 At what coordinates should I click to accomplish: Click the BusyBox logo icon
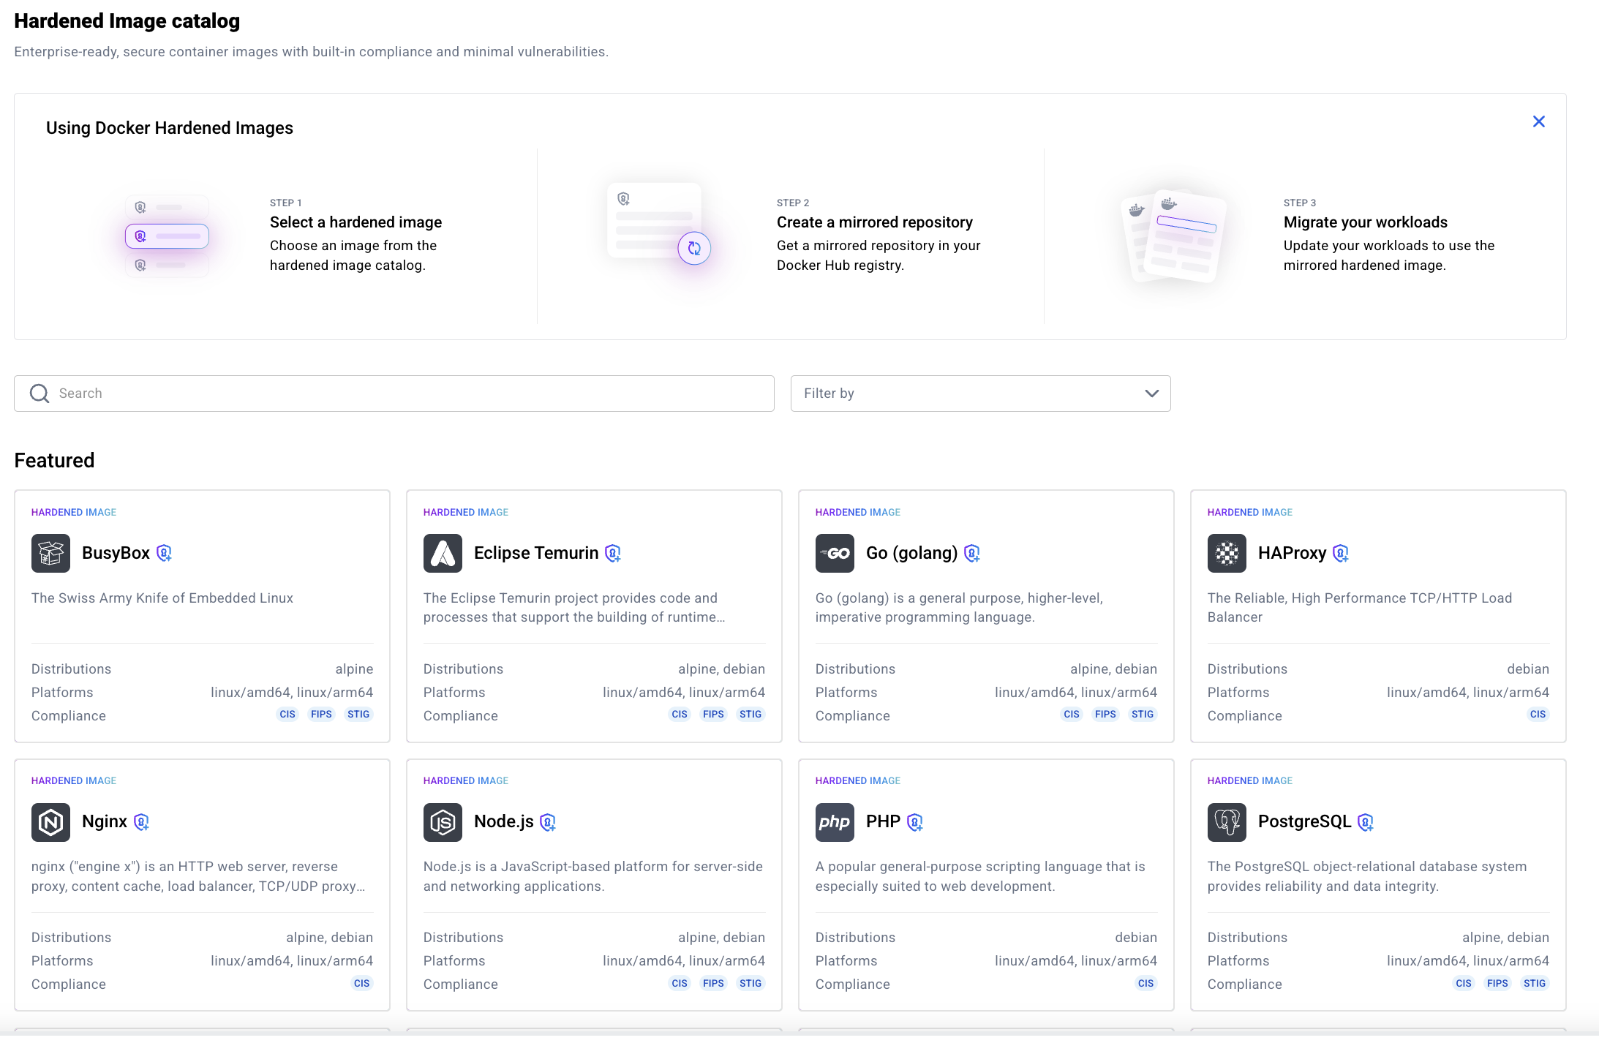(50, 553)
